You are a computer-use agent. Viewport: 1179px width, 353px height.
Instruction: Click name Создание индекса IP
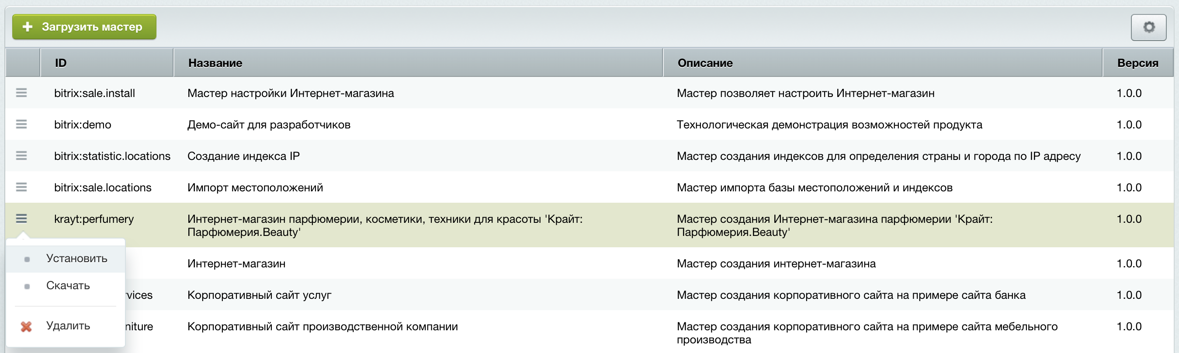[243, 156]
